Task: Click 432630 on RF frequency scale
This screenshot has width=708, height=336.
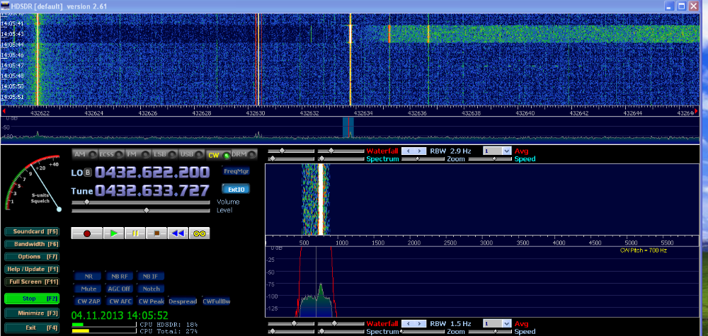Action: click(x=256, y=113)
